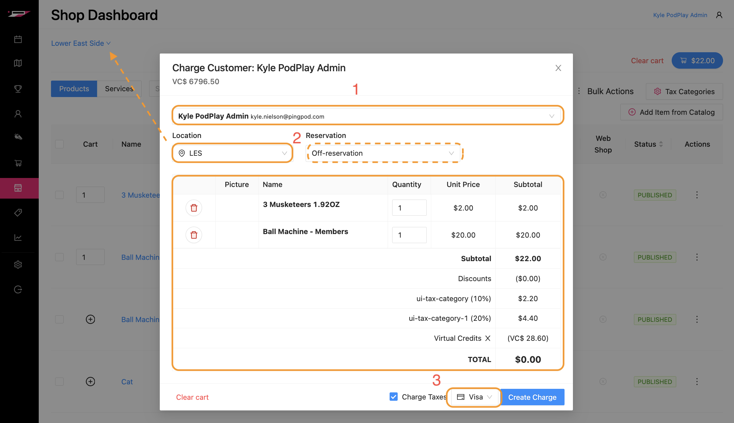The height and width of the screenshot is (423, 734).
Task: Open shopping cart icon in sidebar
Action: coord(18,163)
